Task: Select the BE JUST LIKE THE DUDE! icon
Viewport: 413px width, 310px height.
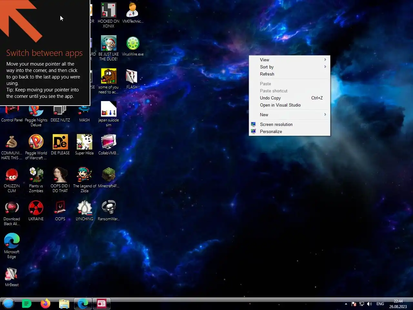Action: click(x=108, y=48)
